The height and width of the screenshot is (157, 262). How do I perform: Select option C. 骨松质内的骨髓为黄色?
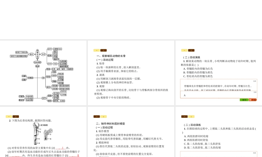point(198,76)
